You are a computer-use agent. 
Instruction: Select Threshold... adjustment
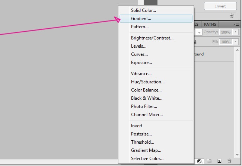156,142
